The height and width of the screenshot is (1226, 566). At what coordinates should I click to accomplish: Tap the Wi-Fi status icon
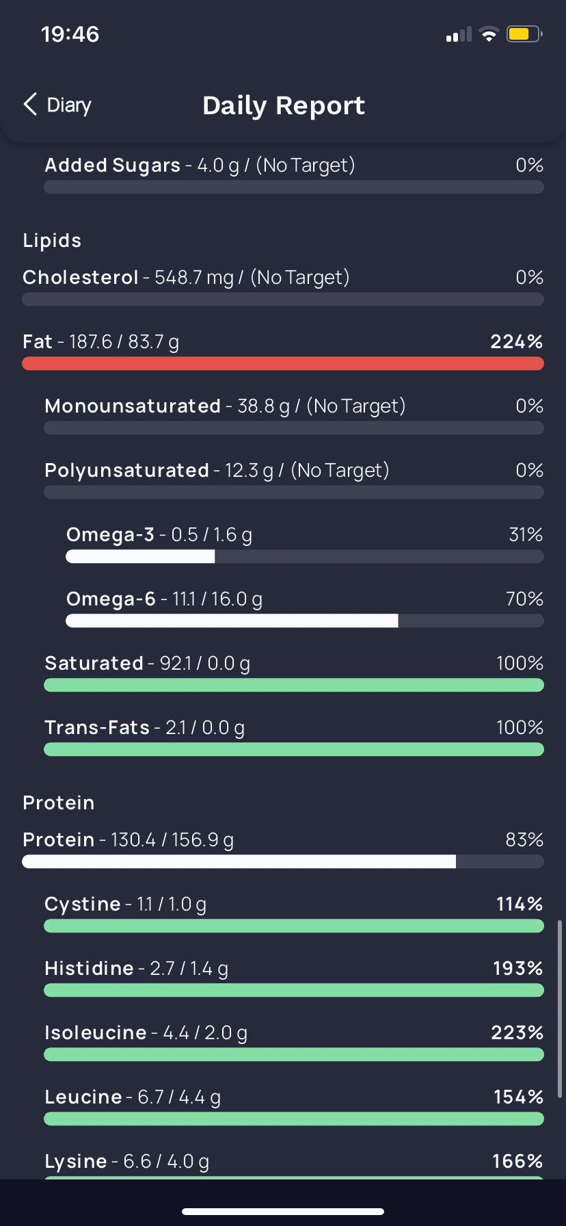[x=489, y=34]
